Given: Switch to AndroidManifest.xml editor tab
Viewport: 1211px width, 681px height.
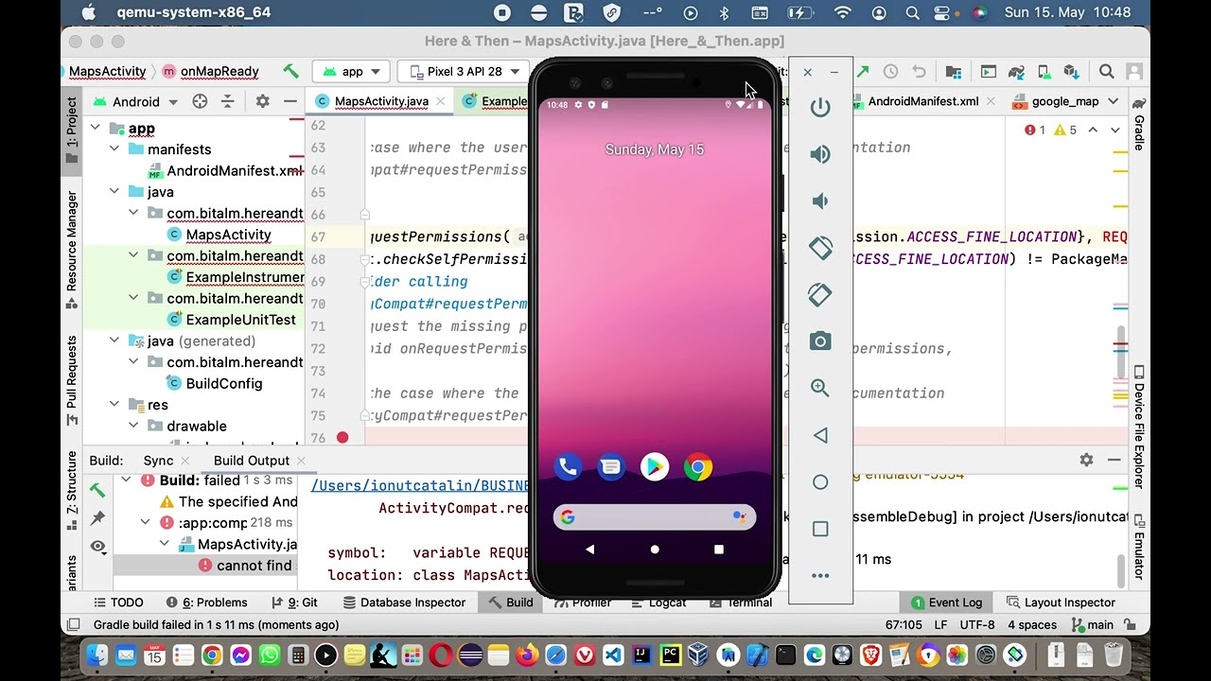Looking at the screenshot, I should (923, 101).
